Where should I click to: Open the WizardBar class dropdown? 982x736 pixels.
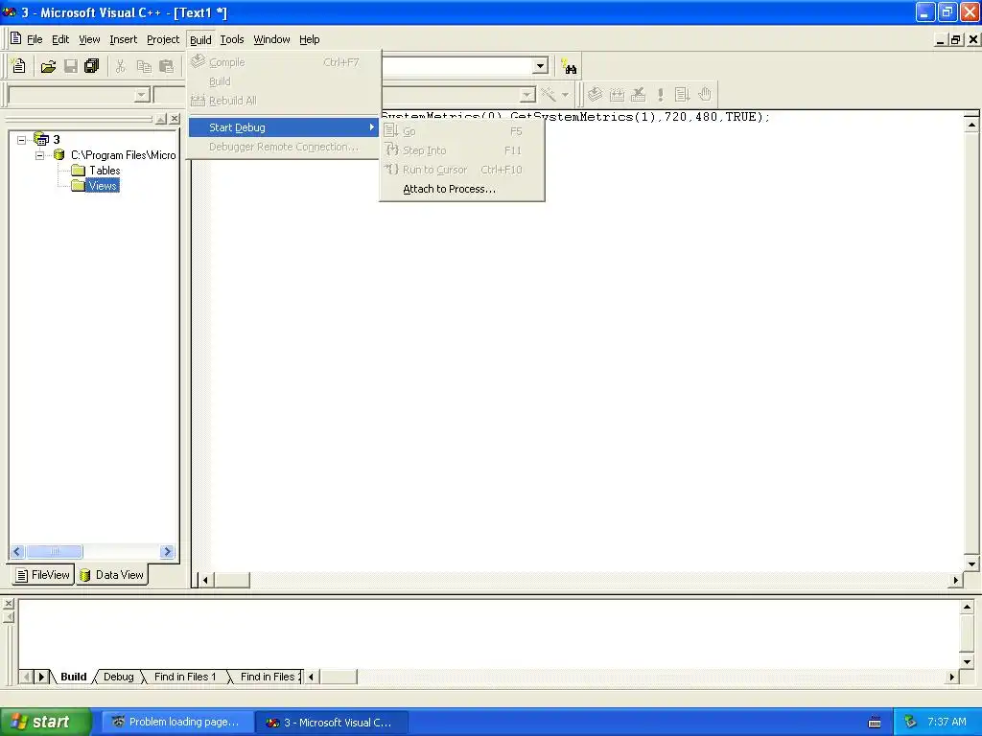coord(142,95)
